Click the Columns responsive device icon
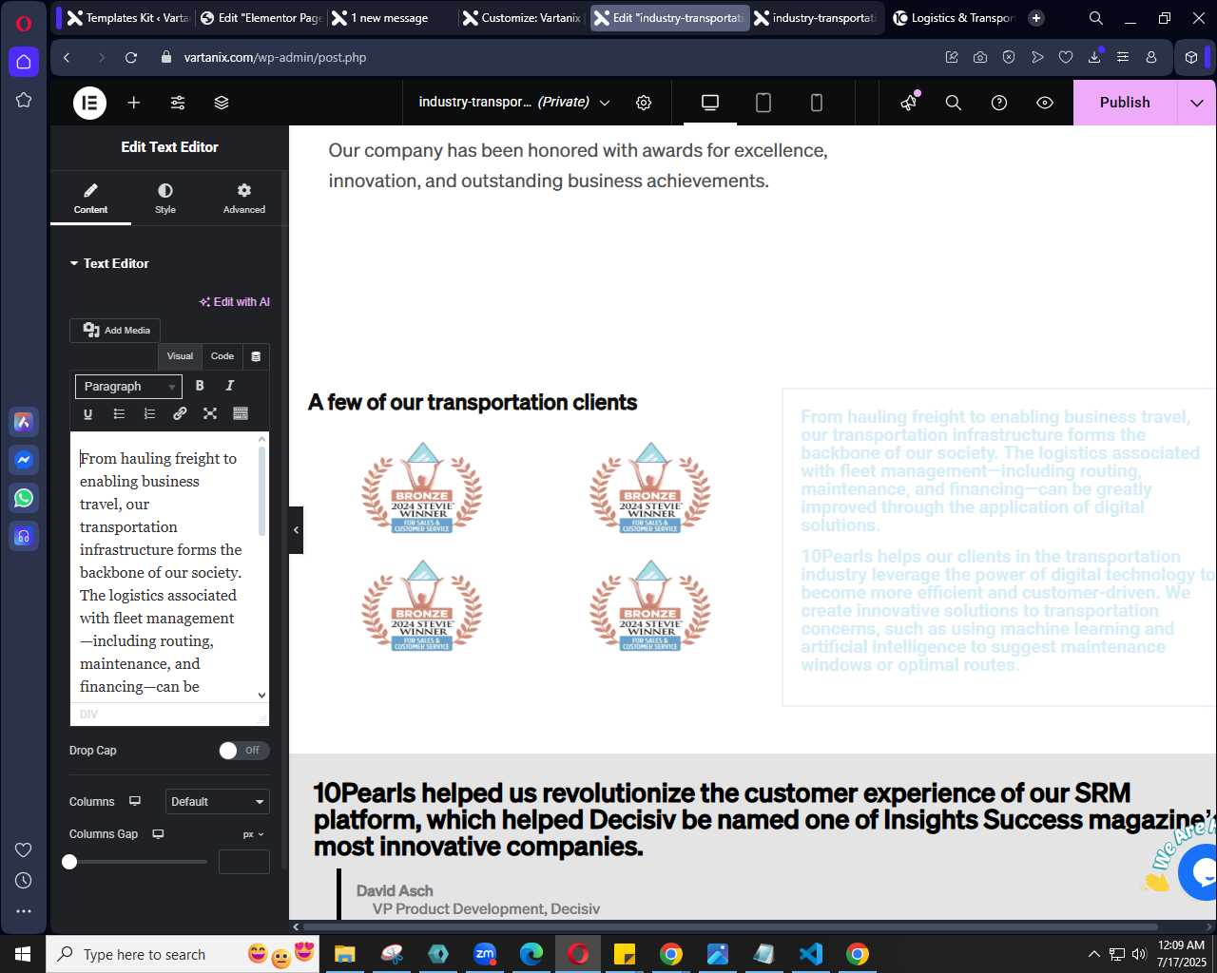The width and height of the screenshot is (1217, 973). [x=135, y=801]
